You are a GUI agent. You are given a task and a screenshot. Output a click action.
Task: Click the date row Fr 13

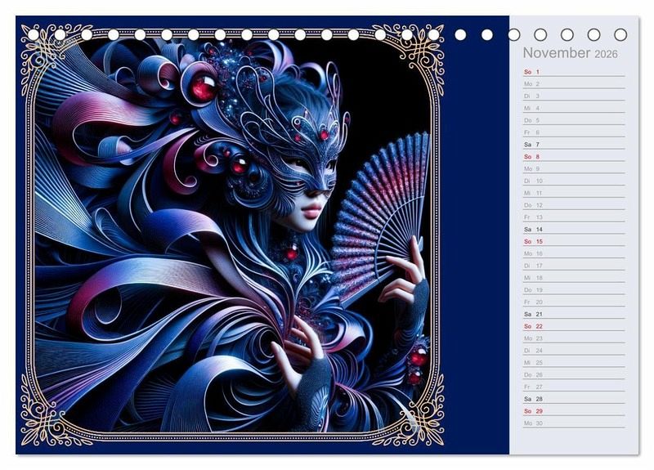pyautogui.click(x=574, y=217)
